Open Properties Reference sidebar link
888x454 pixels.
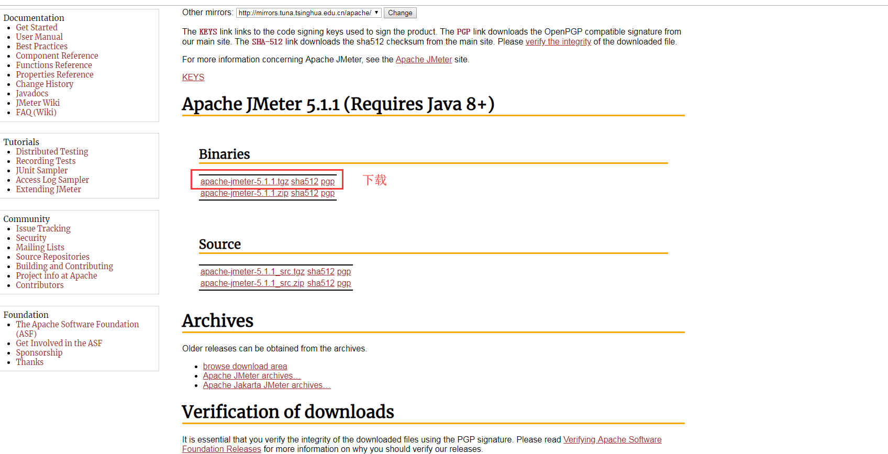pyautogui.click(x=54, y=74)
